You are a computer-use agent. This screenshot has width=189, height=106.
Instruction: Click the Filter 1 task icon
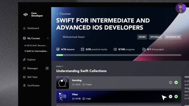coord(83,99)
